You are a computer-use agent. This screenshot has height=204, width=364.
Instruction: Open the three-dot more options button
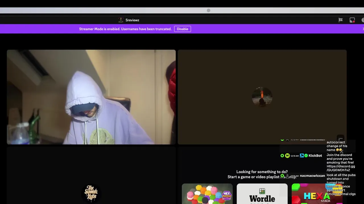(x=340, y=139)
